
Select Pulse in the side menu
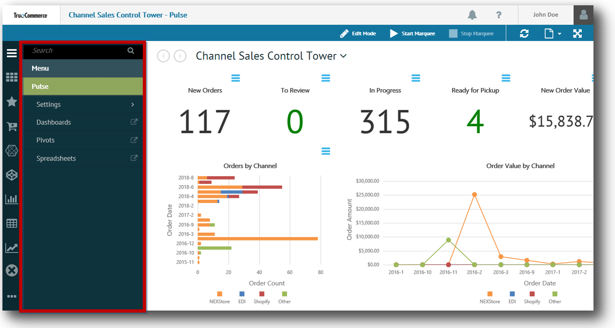pyautogui.click(x=83, y=86)
